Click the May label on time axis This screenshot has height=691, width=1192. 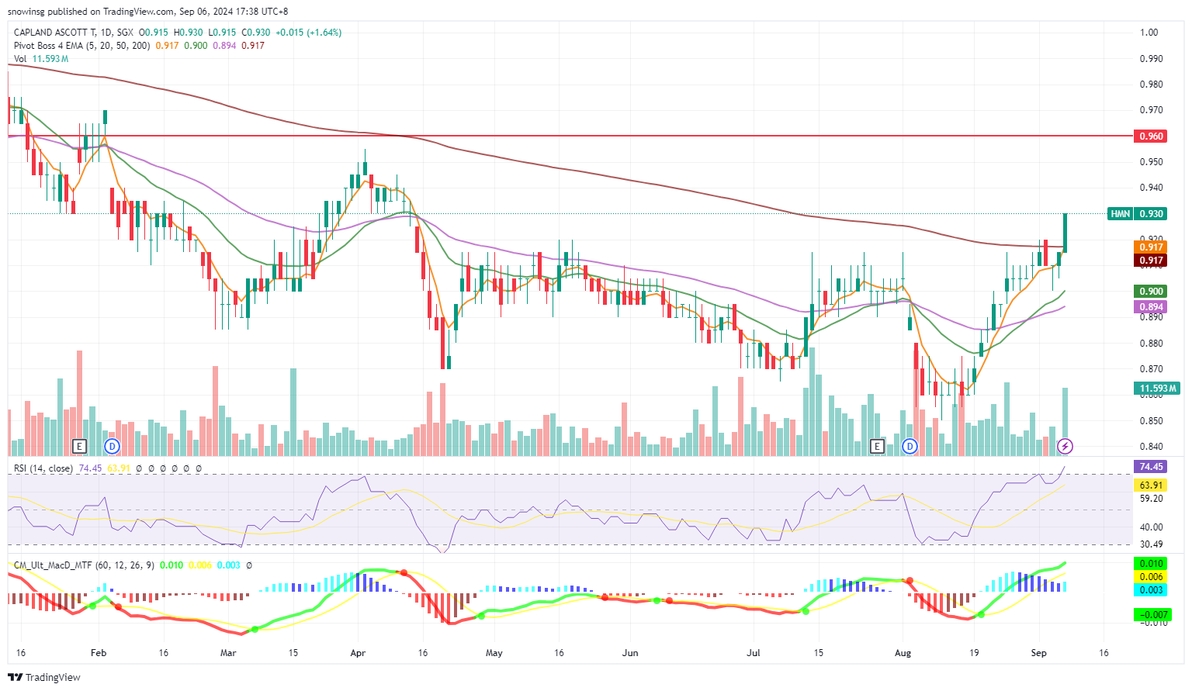tap(494, 653)
